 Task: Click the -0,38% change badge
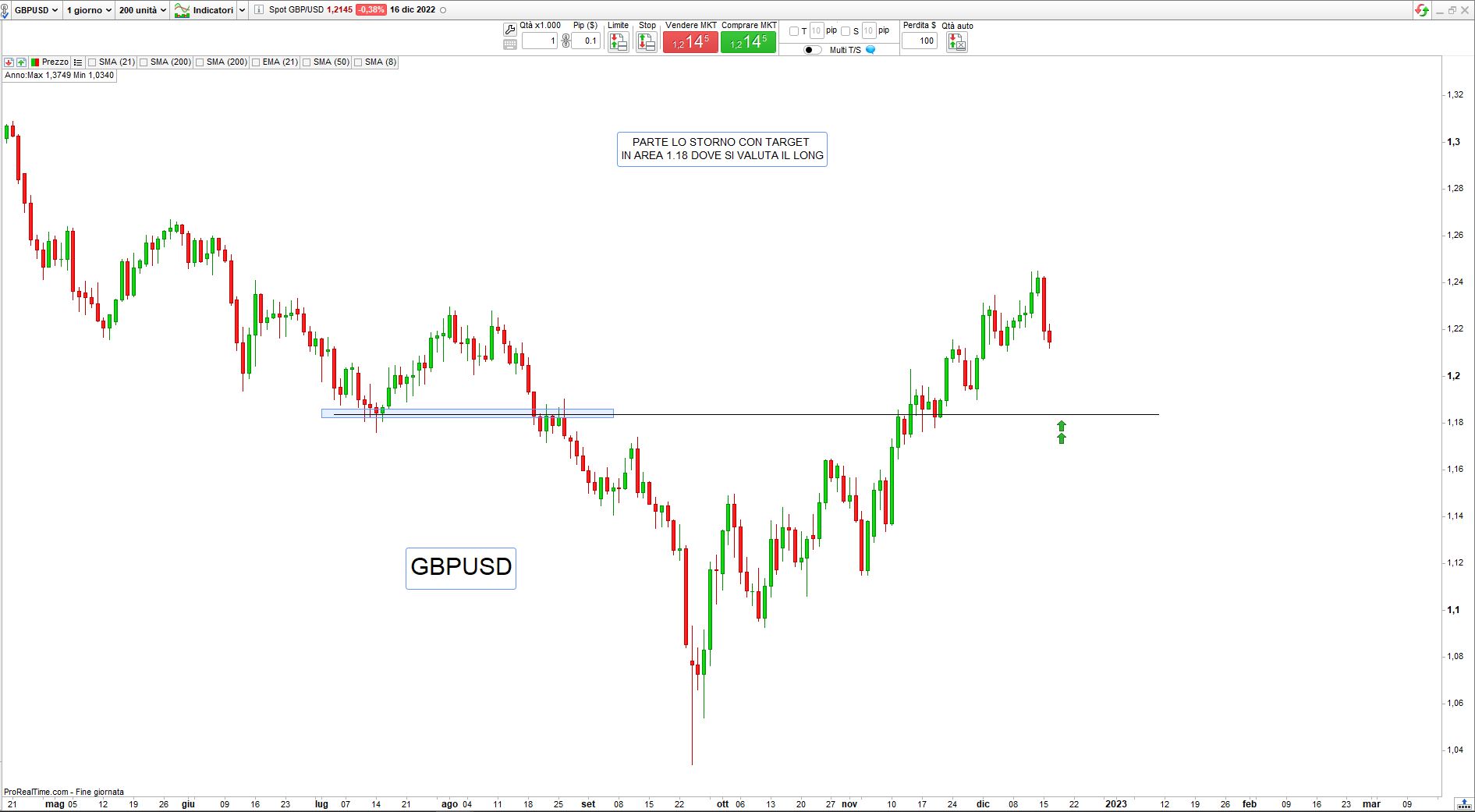point(371,10)
